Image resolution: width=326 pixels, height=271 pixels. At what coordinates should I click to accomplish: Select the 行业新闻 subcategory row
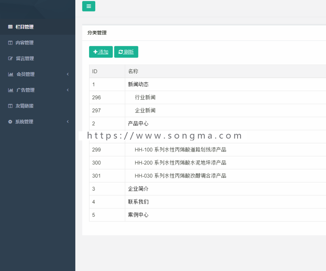click(x=208, y=97)
